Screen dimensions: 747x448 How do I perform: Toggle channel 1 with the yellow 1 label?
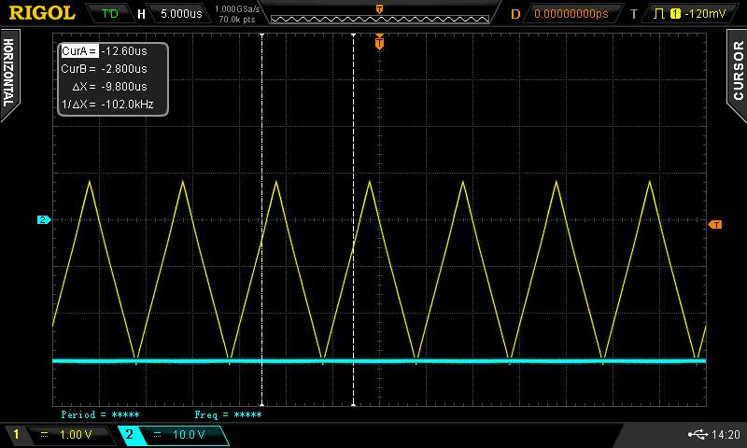click(15, 435)
